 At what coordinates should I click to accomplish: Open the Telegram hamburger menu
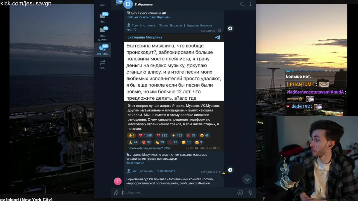(x=102, y=4)
